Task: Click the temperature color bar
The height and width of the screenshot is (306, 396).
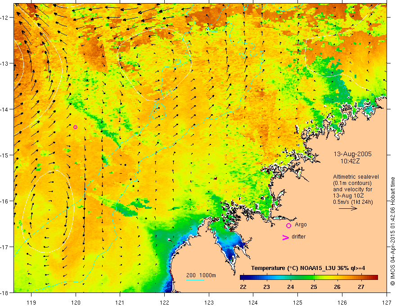Action: [309, 278]
